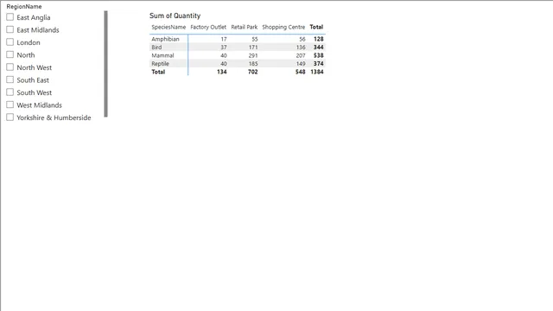553x311 pixels.
Task: Click Bird Shopping Centre value 136
Action: [x=301, y=48]
